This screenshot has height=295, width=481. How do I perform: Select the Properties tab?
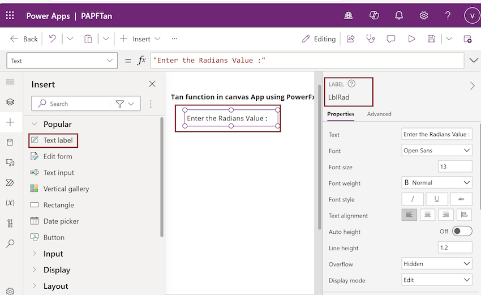click(341, 114)
